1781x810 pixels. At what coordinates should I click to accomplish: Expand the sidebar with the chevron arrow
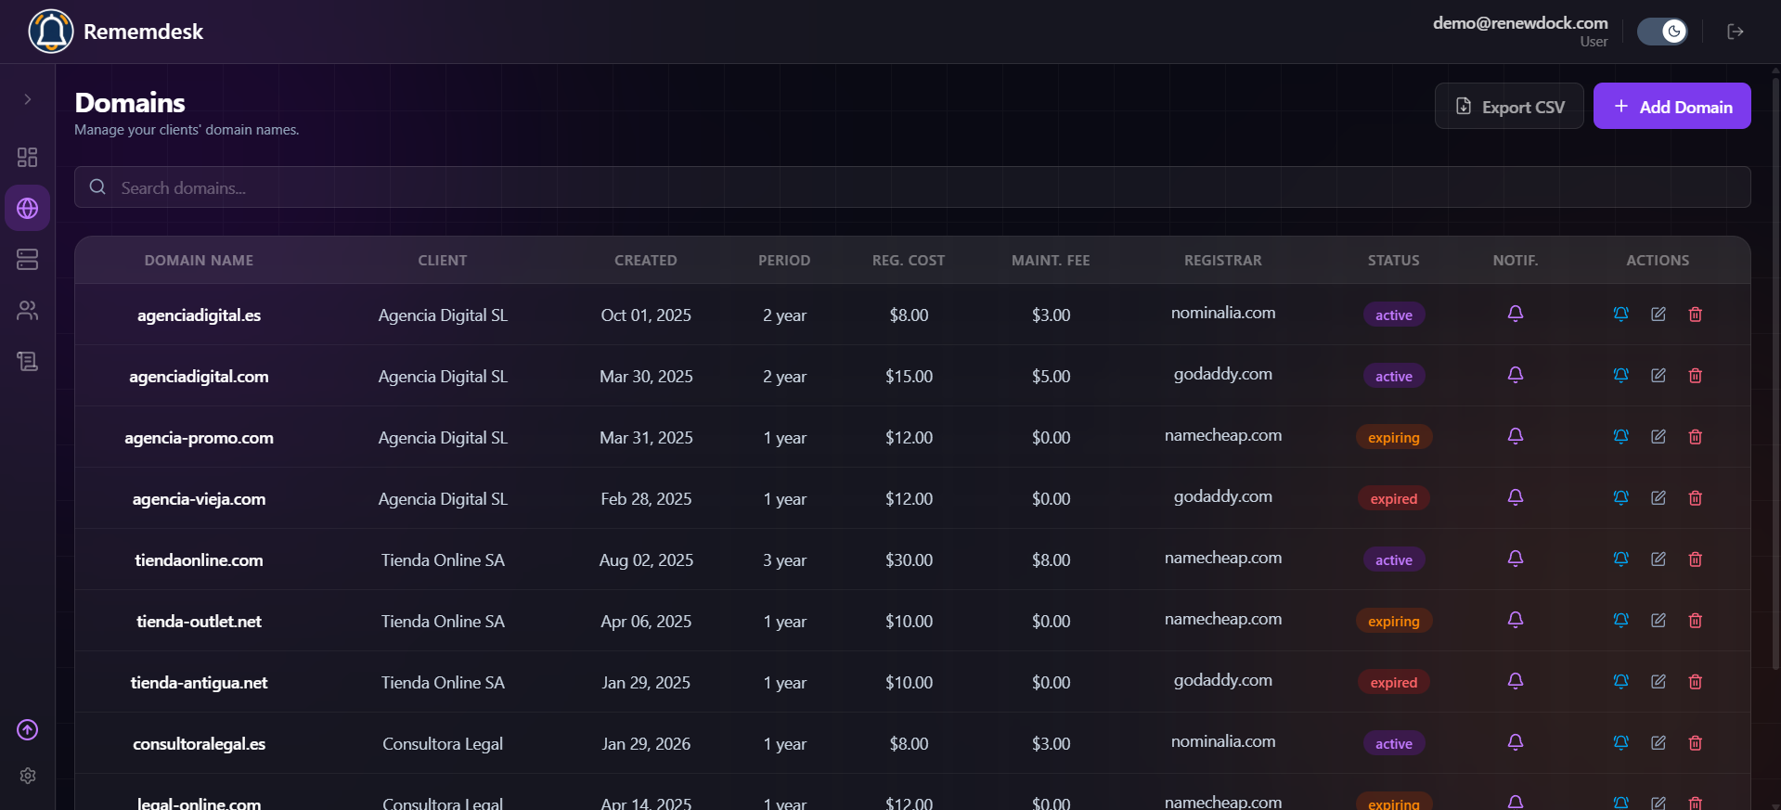coord(28,99)
